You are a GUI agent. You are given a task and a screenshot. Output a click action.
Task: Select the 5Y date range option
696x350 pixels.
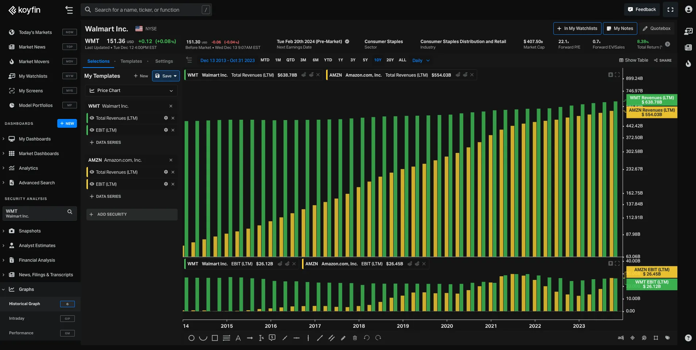click(365, 60)
